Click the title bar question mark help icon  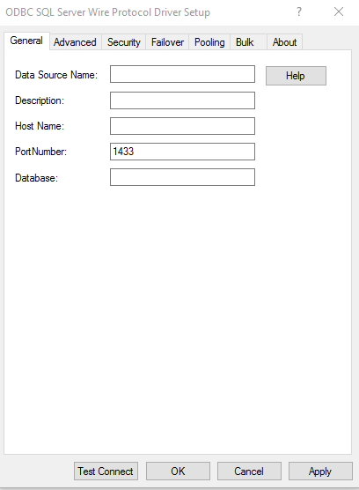coord(299,11)
